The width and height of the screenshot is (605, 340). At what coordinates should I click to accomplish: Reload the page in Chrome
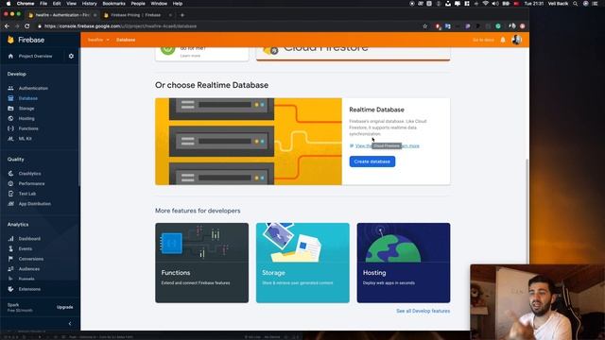click(x=27, y=26)
